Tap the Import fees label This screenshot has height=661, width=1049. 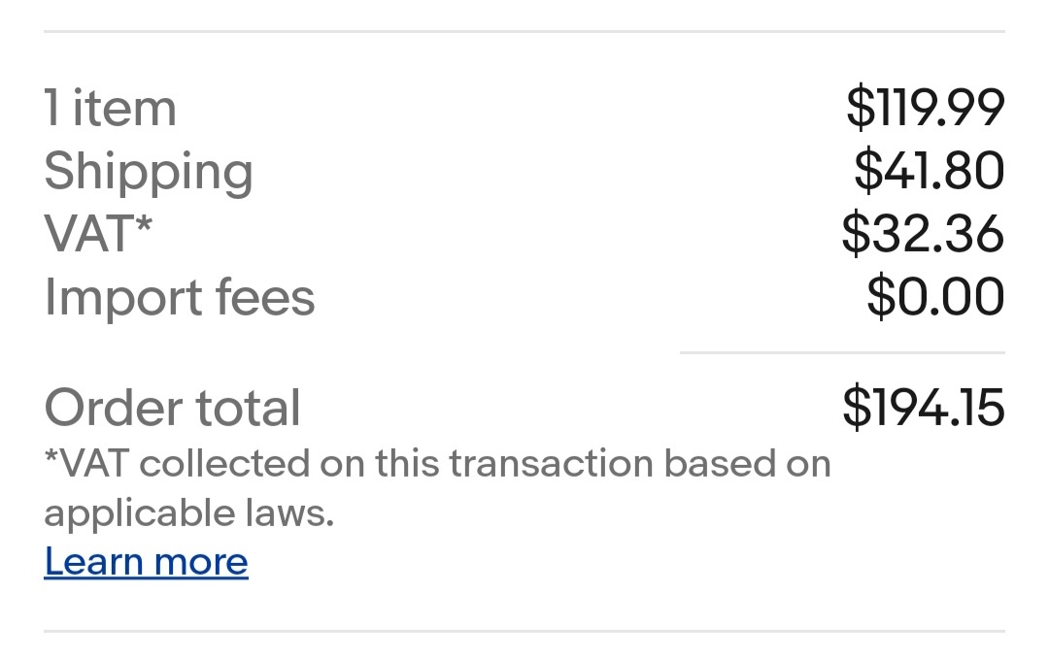[x=180, y=298]
